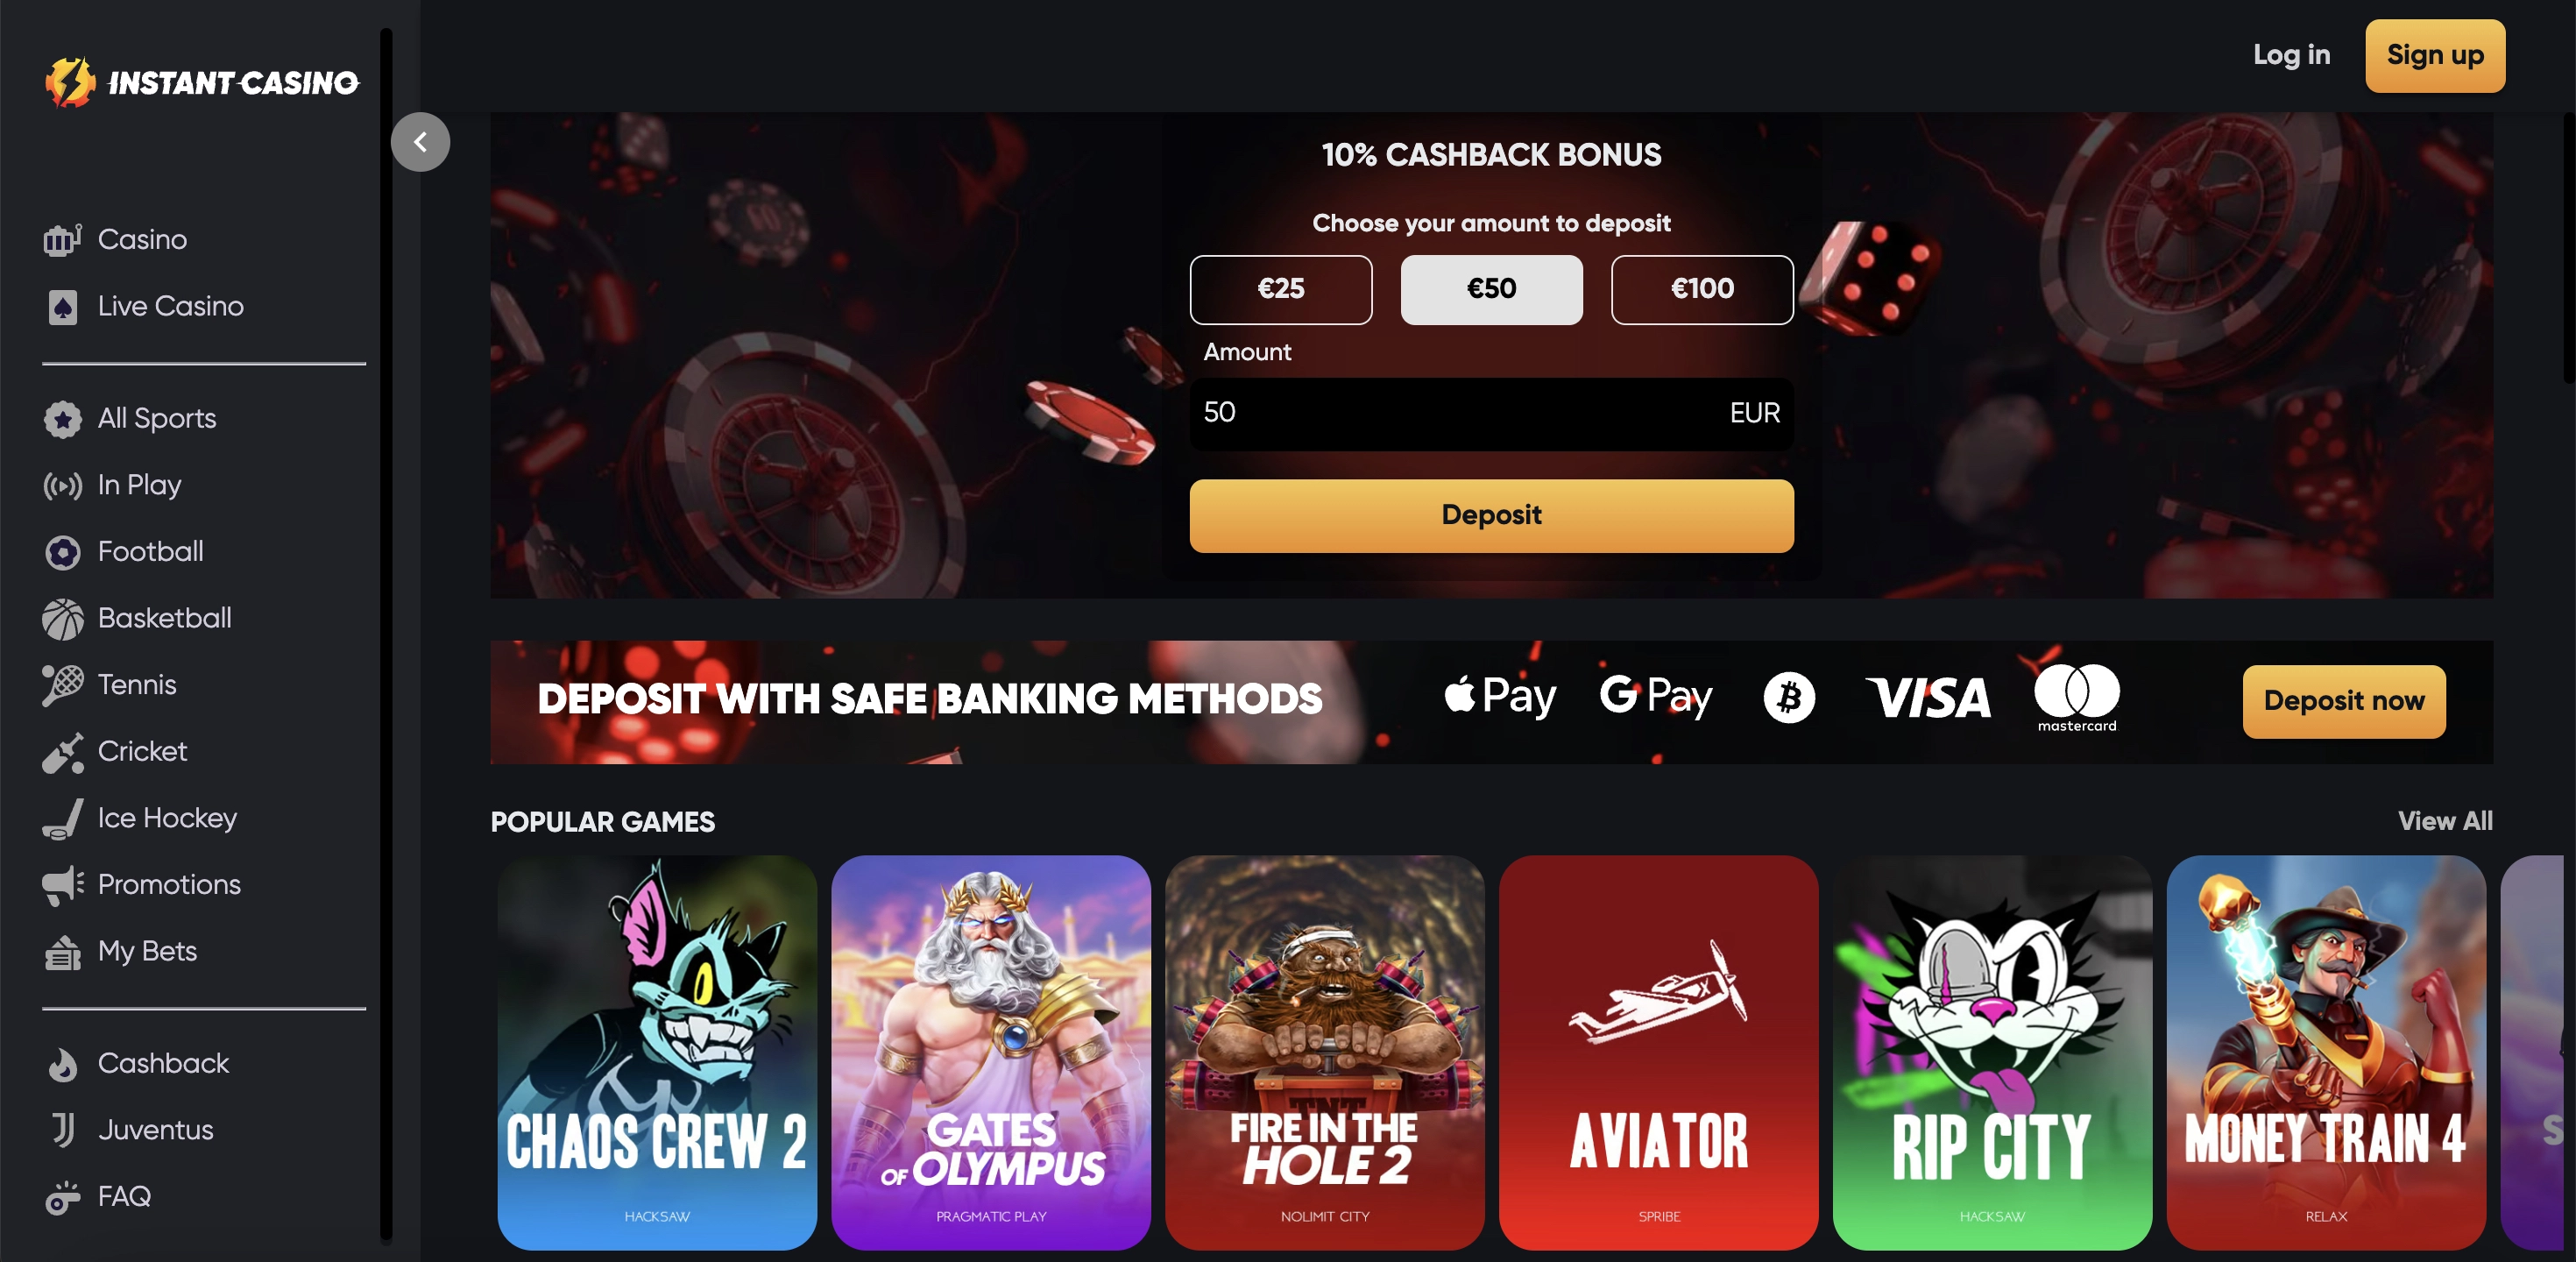
Task: Click the Sign up button
Action: 2434,56
